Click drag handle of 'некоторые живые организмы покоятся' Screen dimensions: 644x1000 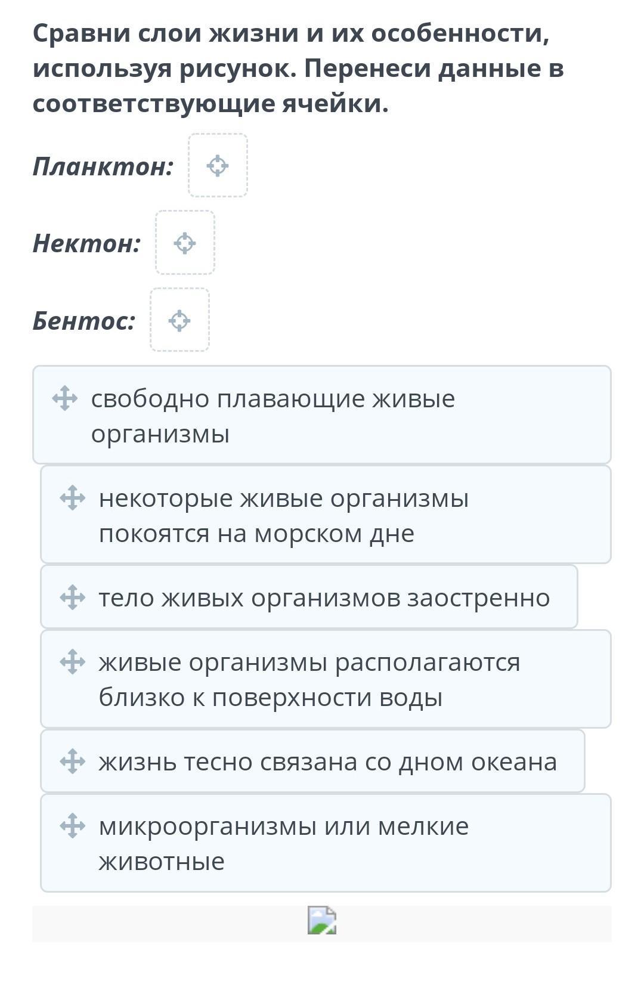(x=73, y=498)
